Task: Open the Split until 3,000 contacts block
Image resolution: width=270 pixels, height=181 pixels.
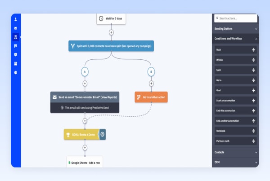Action: pos(111,46)
